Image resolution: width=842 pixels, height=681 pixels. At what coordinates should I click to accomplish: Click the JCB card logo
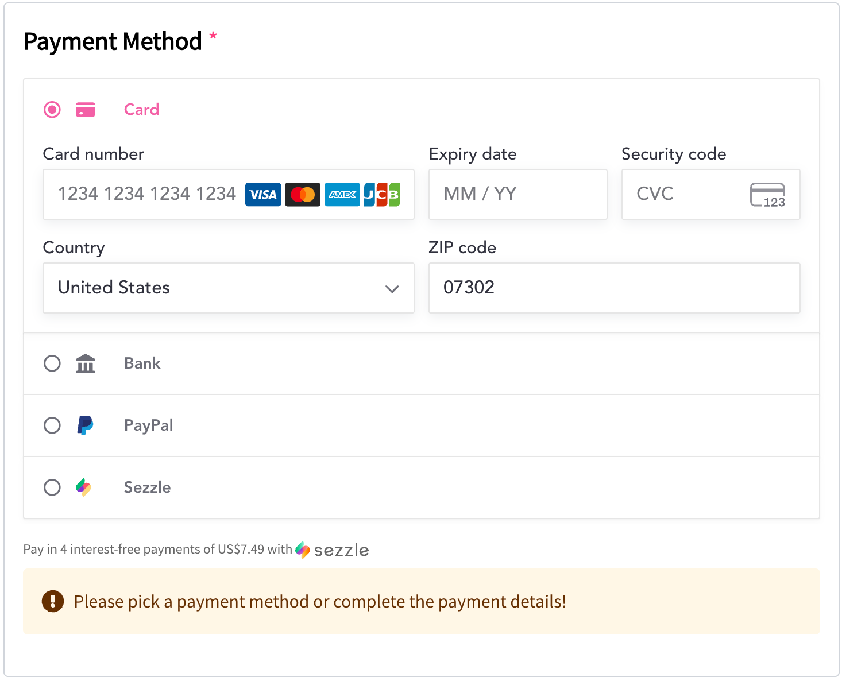pos(381,195)
